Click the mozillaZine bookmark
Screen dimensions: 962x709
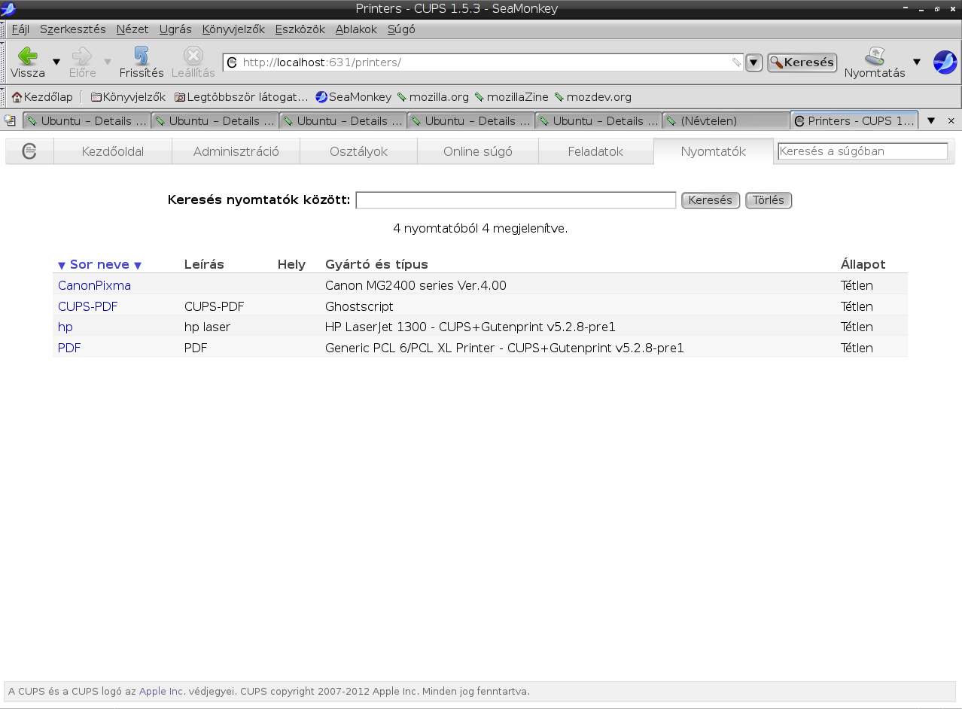coord(512,97)
